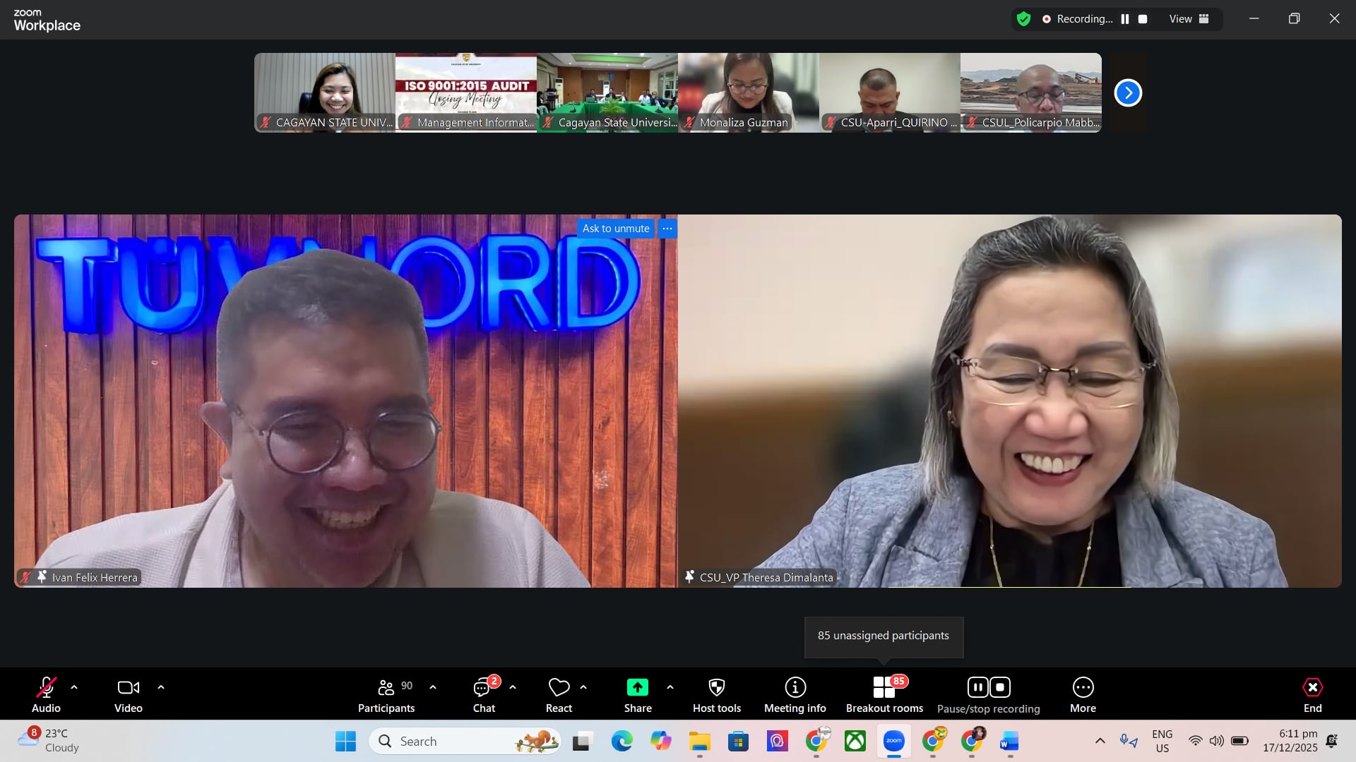The height and width of the screenshot is (762, 1356).
Task: Open the More options icon
Action: point(1083,688)
